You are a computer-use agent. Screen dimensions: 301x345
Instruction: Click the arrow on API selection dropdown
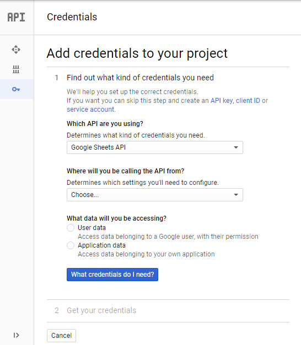click(x=236, y=147)
